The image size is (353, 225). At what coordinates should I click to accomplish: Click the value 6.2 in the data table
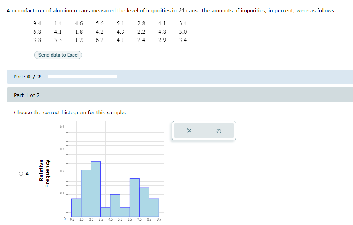pos(100,40)
